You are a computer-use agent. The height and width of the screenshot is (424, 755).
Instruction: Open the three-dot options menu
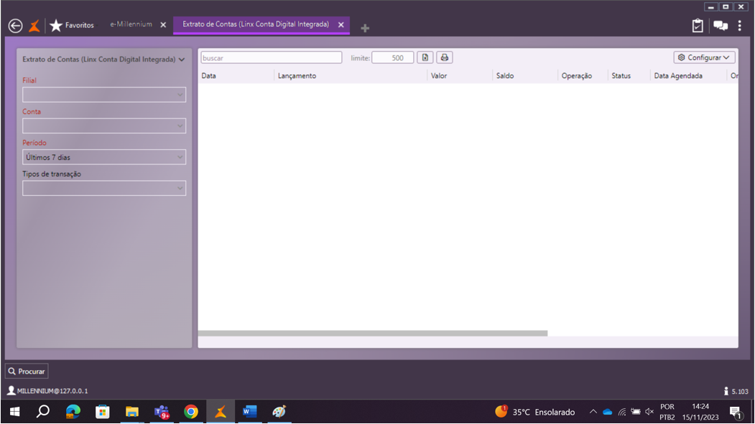click(740, 26)
